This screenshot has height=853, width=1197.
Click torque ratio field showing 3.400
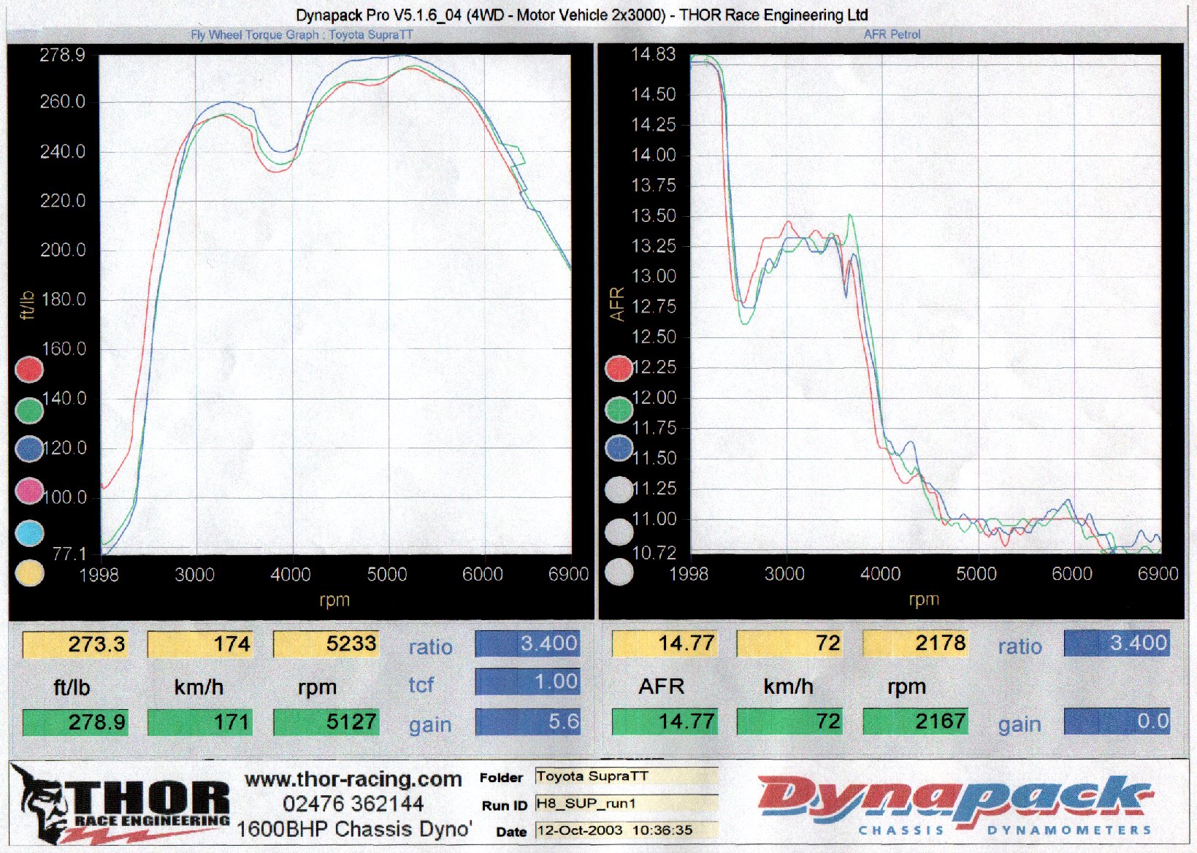tap(528, 643)
